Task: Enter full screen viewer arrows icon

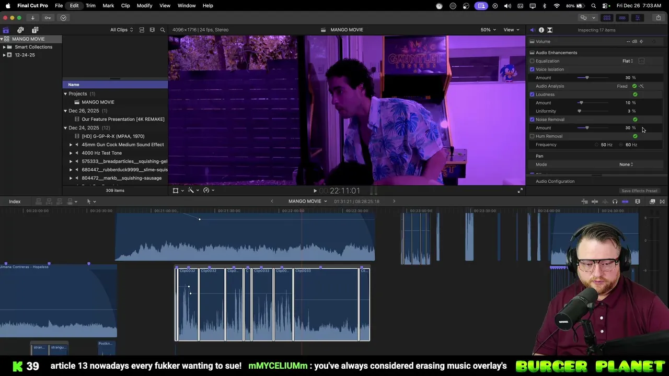Action: pyautogui.click(x=520, y=191)
